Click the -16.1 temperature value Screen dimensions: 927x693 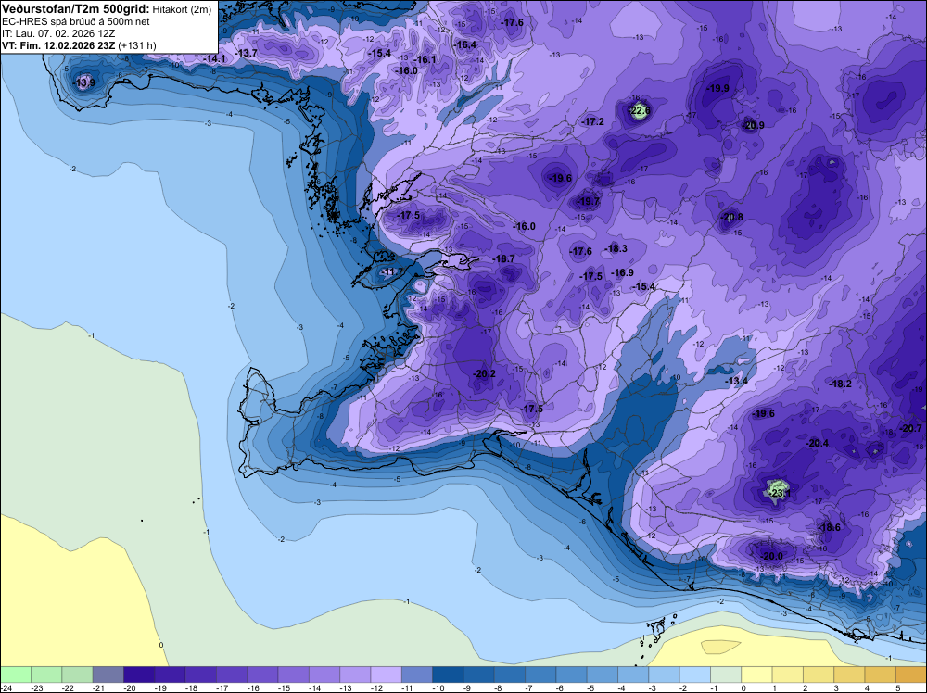tap(424, 59)
